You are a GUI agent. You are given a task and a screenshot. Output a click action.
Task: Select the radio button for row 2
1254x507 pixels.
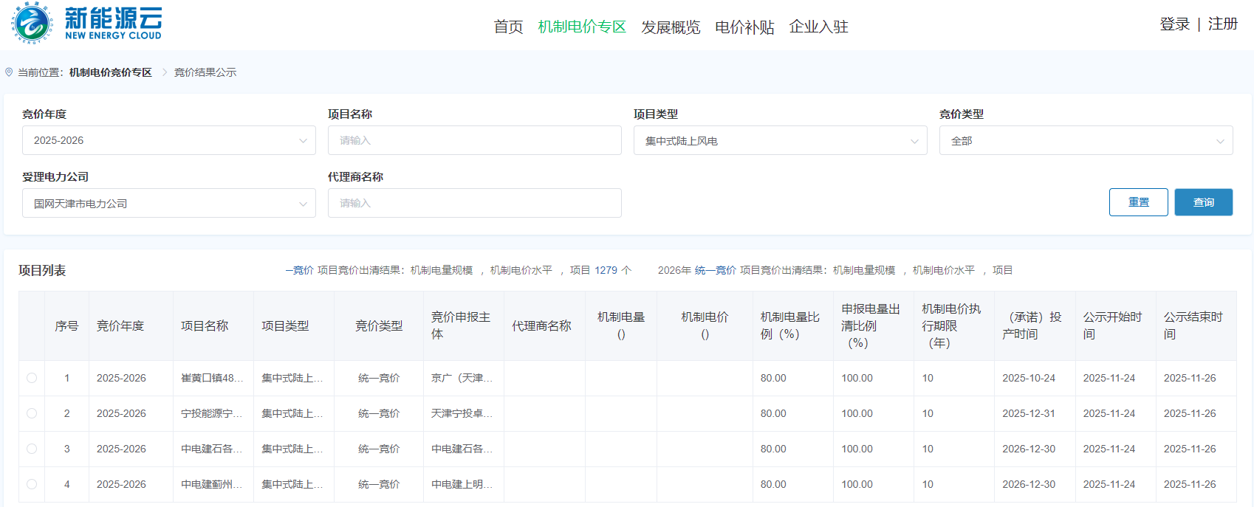coord(32,413)
